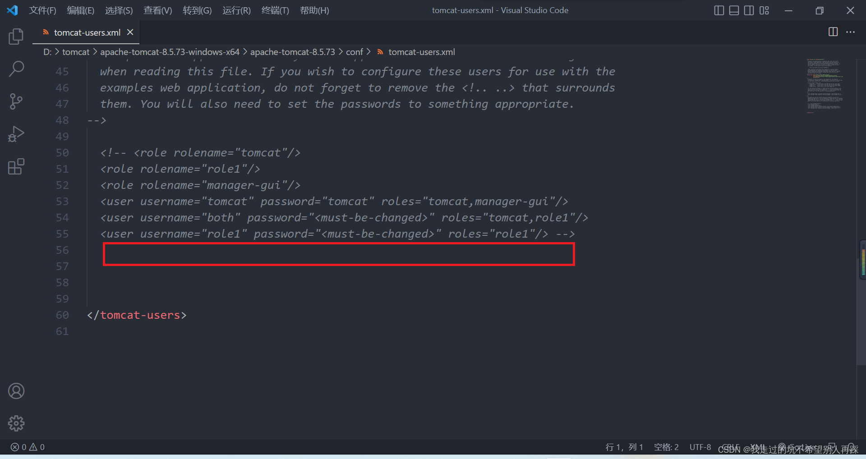Click line number 56 in gutter
Viewport: 866px width, 459px height.
pos(62,250)
